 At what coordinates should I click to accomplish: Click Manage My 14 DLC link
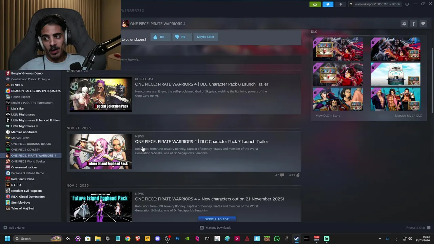pos(408,116)
